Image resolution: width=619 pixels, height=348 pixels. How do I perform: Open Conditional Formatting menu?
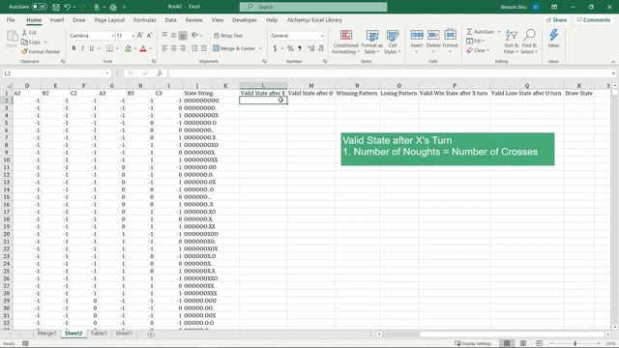[x=346, y=42]
